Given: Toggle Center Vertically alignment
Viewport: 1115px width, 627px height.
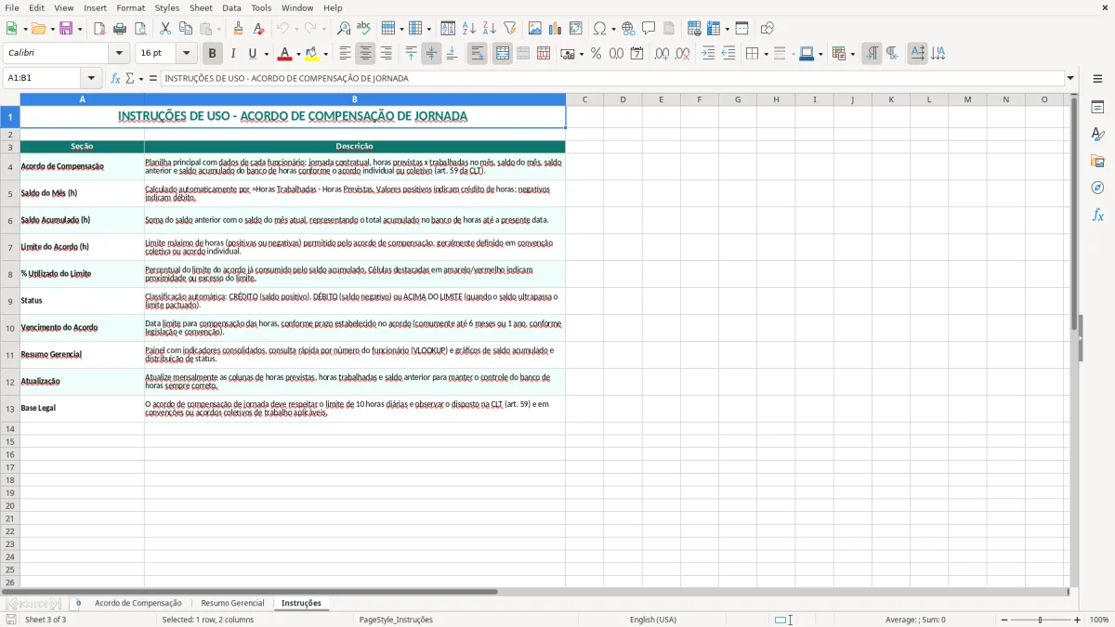Looking at the screenshot, I should (x=431, y=54).
